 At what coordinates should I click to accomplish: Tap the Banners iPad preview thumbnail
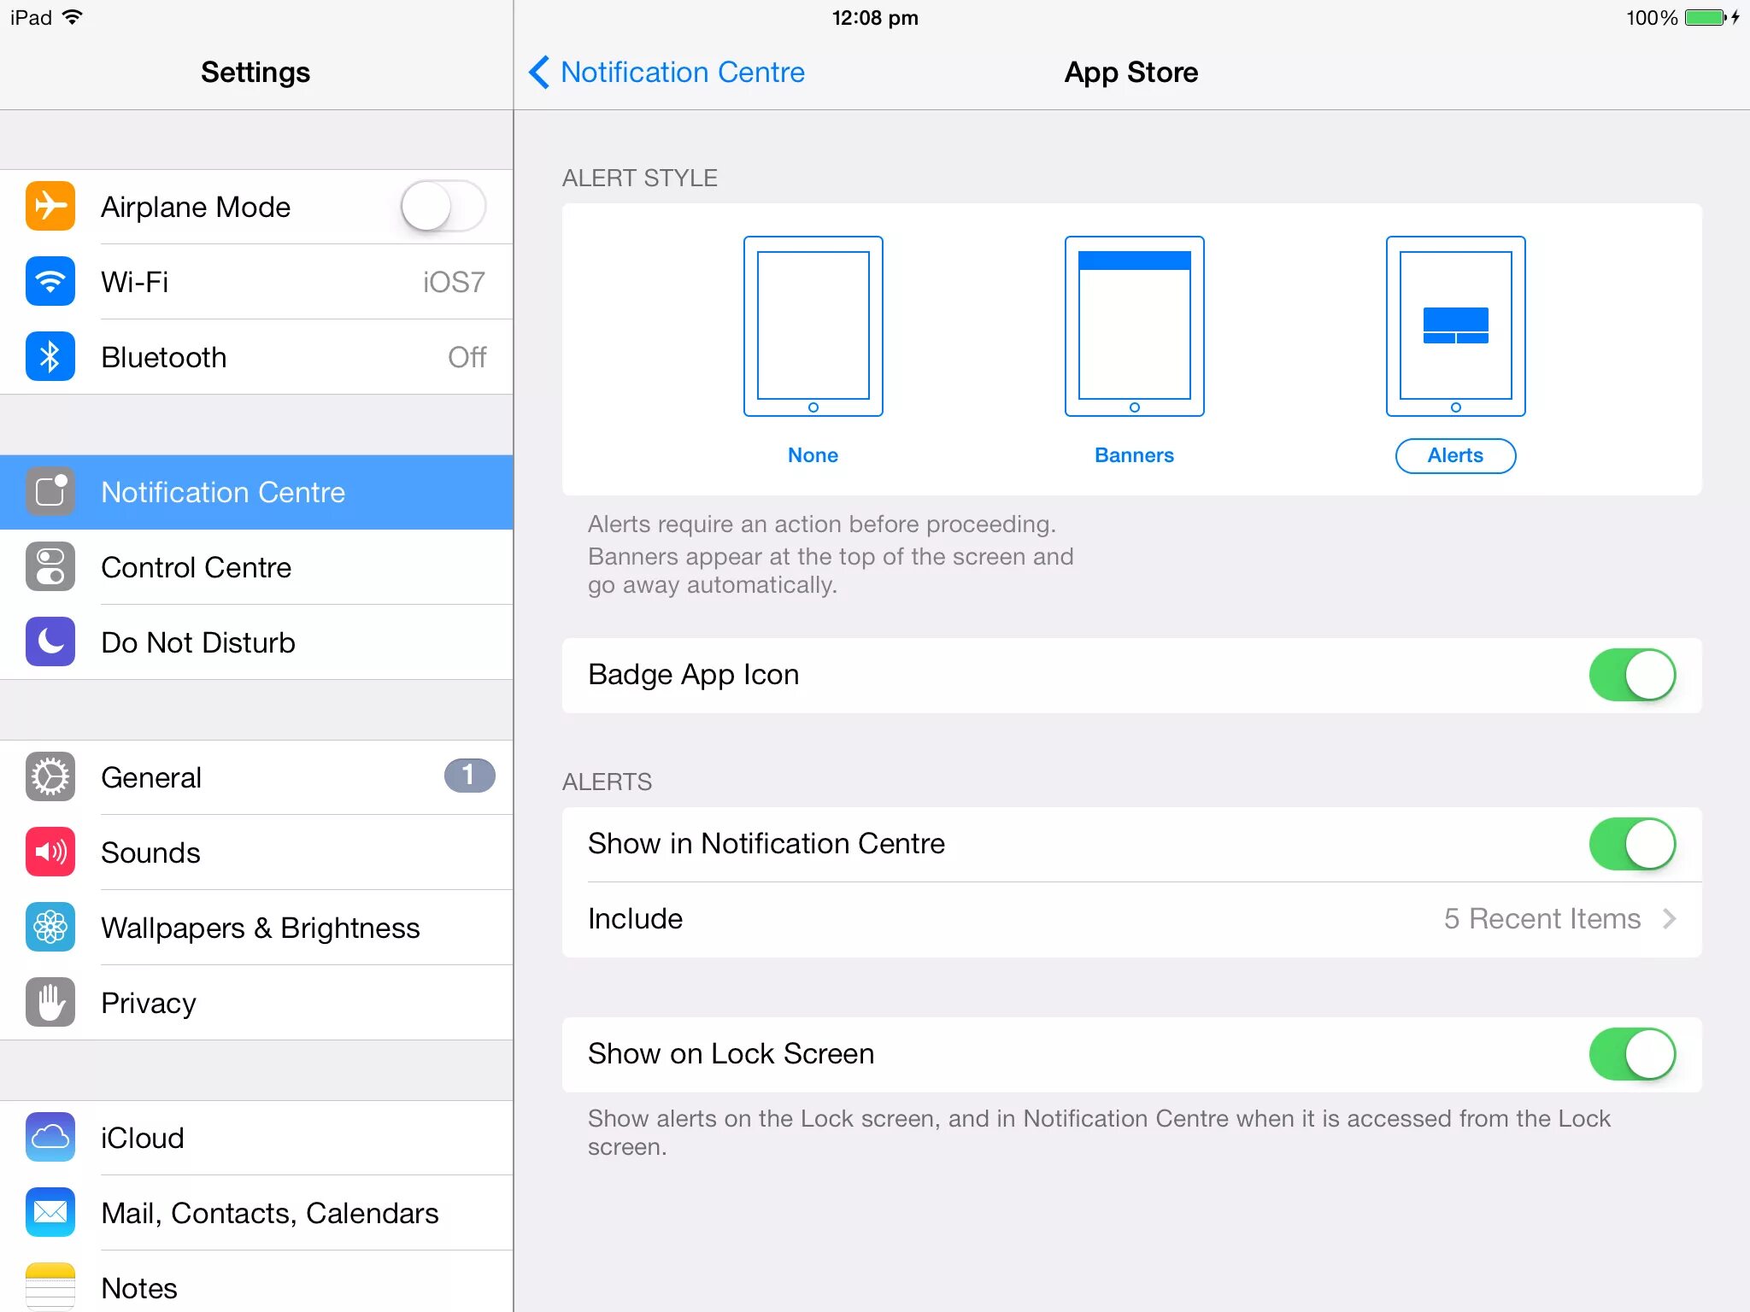[1134, 326]
